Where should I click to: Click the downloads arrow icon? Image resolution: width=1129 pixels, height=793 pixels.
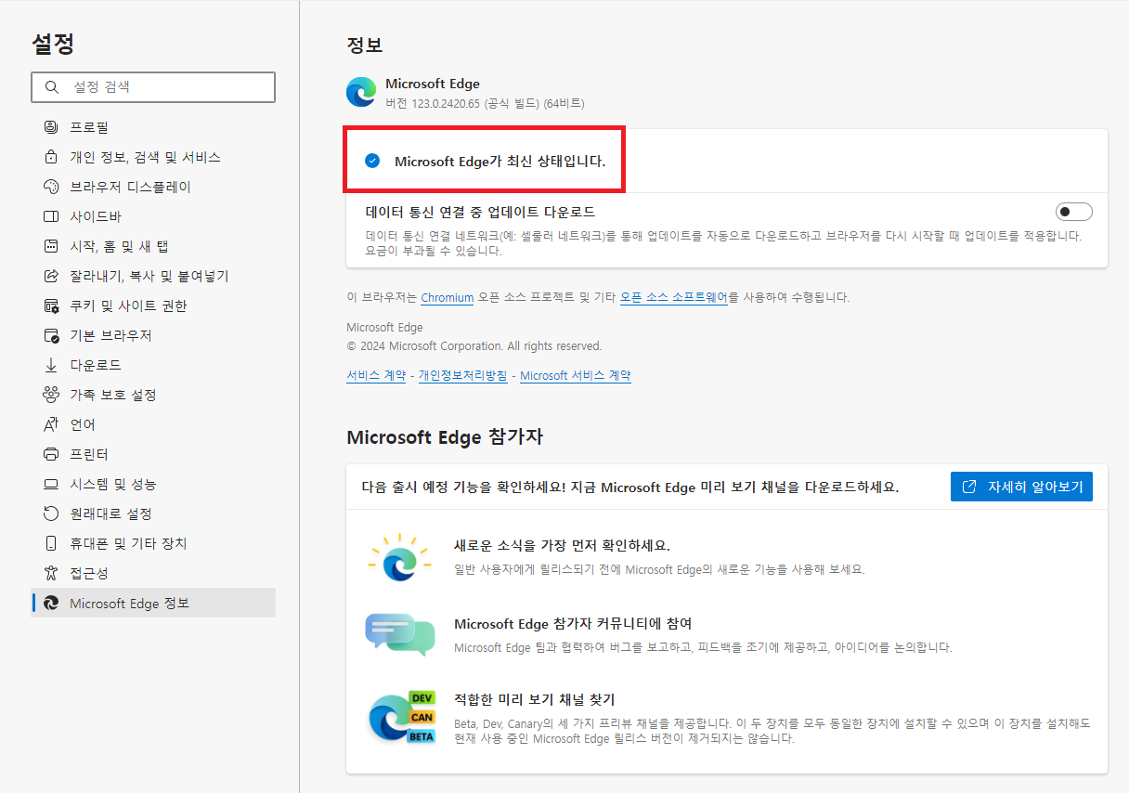point(51,365)
